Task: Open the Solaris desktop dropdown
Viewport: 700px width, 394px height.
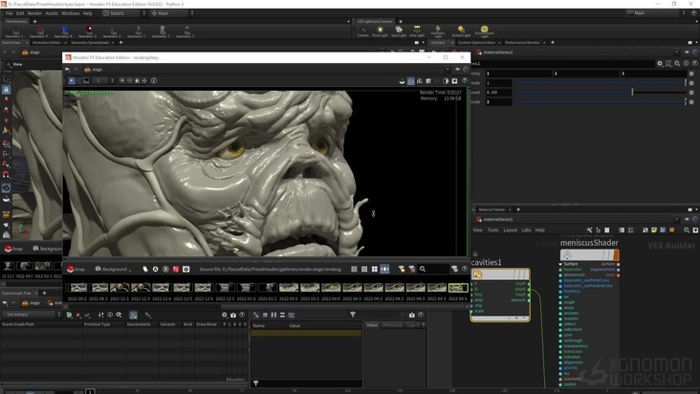Action: 124,13
